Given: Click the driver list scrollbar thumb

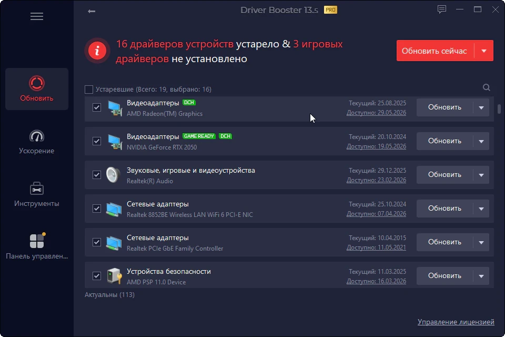Looking at the screenshot, I should pos(499,108).
